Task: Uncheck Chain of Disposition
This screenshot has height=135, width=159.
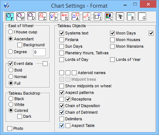Action: (x=61, y=106)
